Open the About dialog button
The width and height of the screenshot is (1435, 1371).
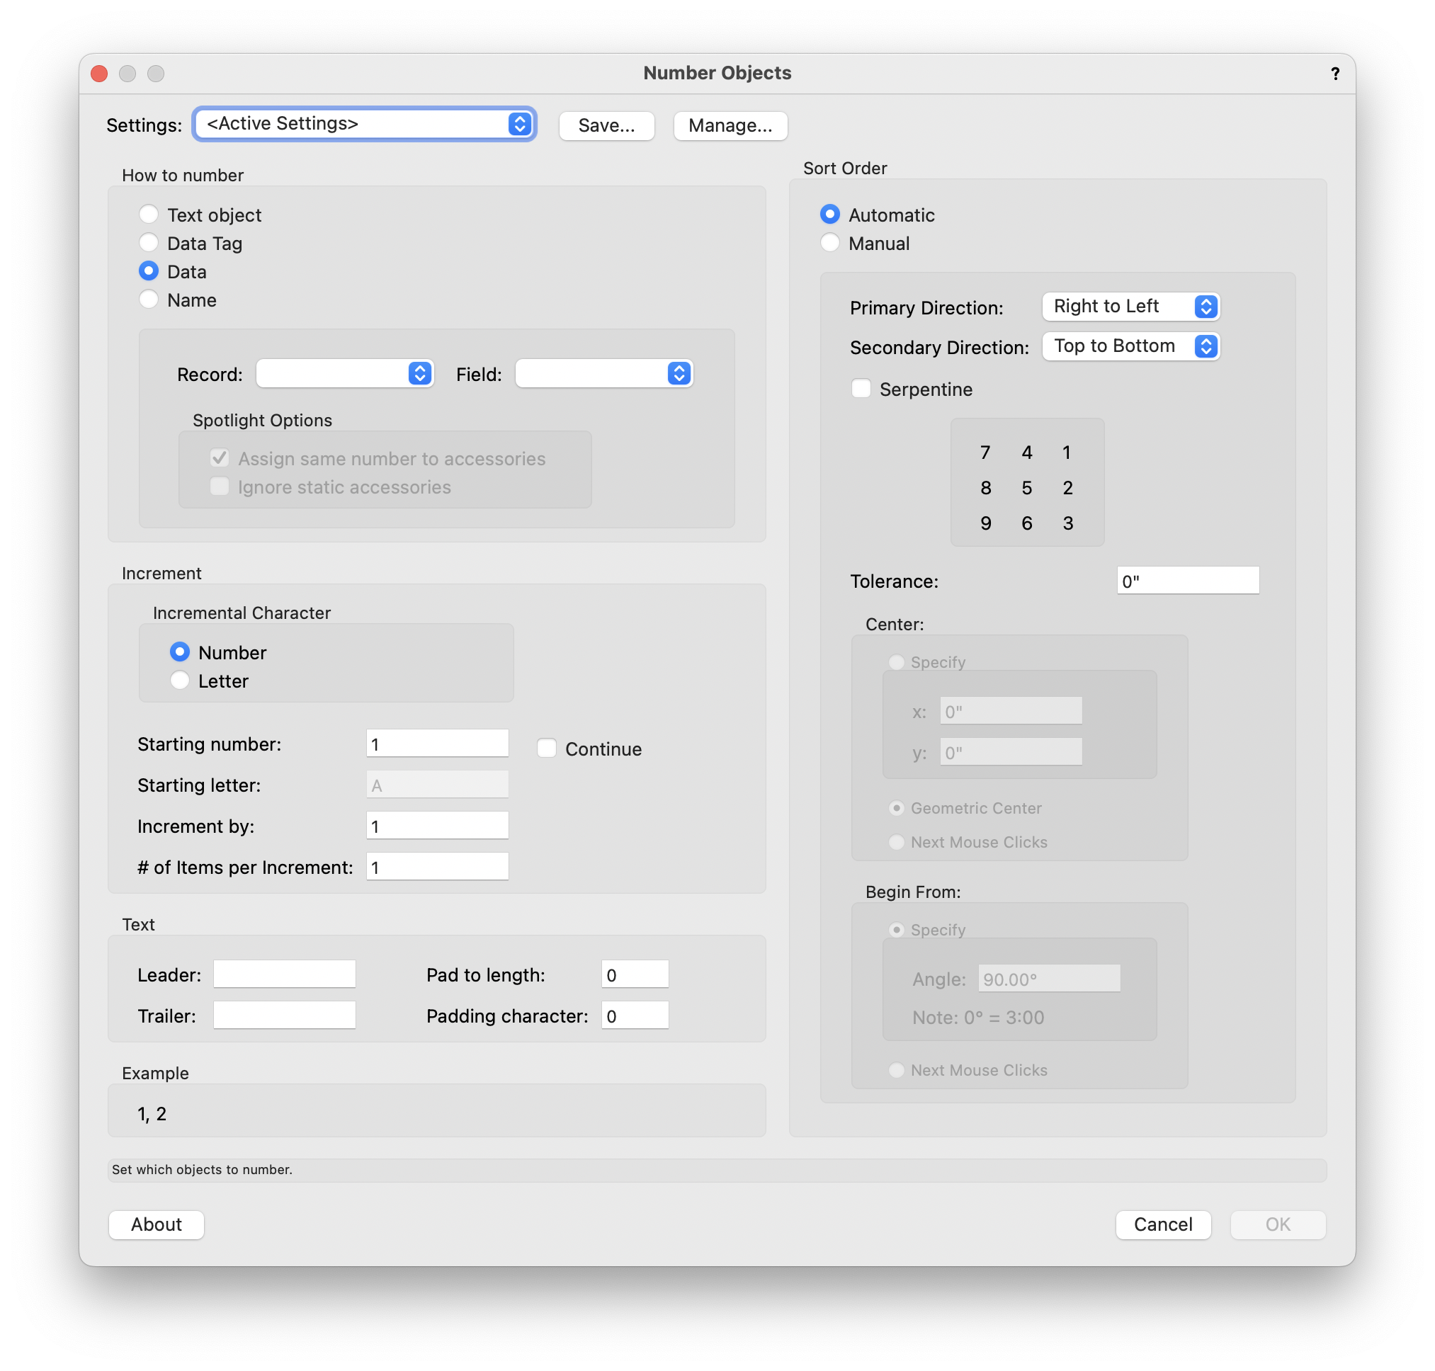click(x=156, y=1225)
